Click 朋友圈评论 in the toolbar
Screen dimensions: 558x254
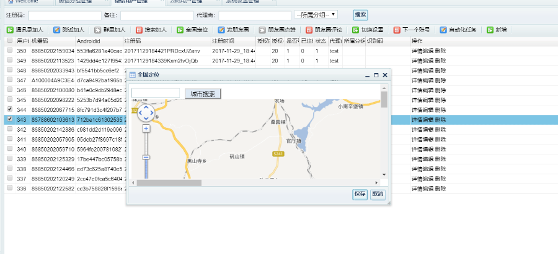(x=324, y=30)
